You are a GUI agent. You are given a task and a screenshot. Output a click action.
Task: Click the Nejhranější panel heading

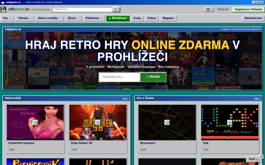coord(13,98)
